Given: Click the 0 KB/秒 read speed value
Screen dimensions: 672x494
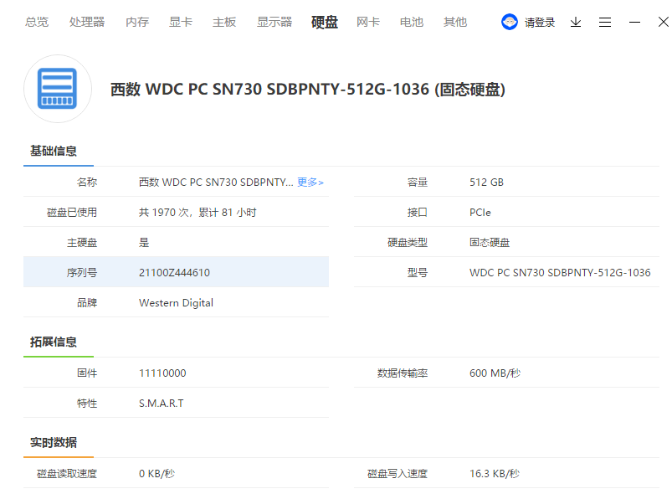Looking at the screenshot, I should [x=156, y=473].
